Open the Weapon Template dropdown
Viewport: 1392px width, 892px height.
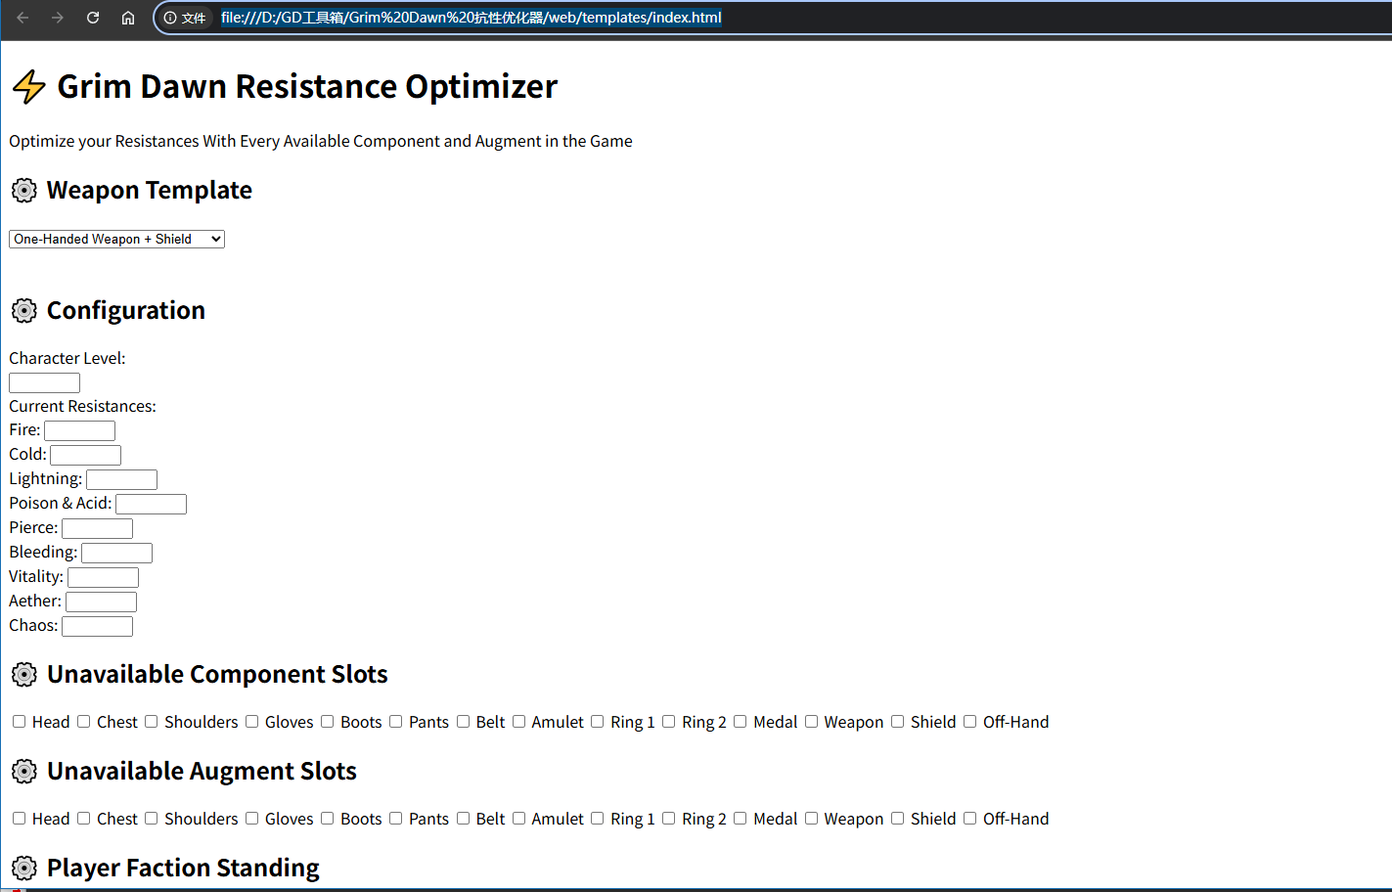[x=116, y=239]
